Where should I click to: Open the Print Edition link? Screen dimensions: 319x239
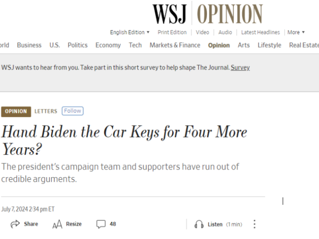[x=172, y=32]
